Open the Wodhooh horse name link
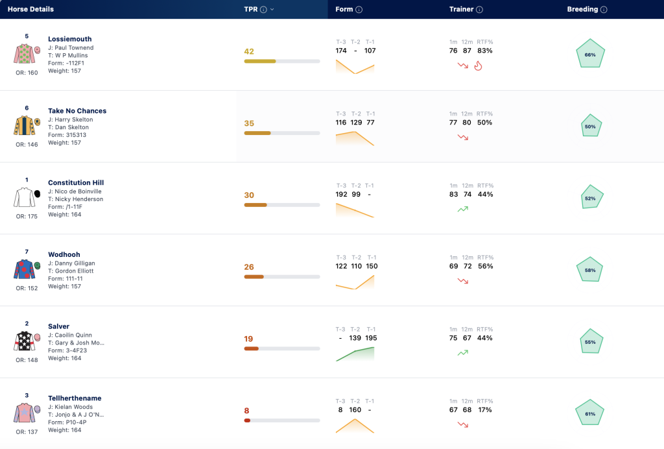 pos(64,254)
